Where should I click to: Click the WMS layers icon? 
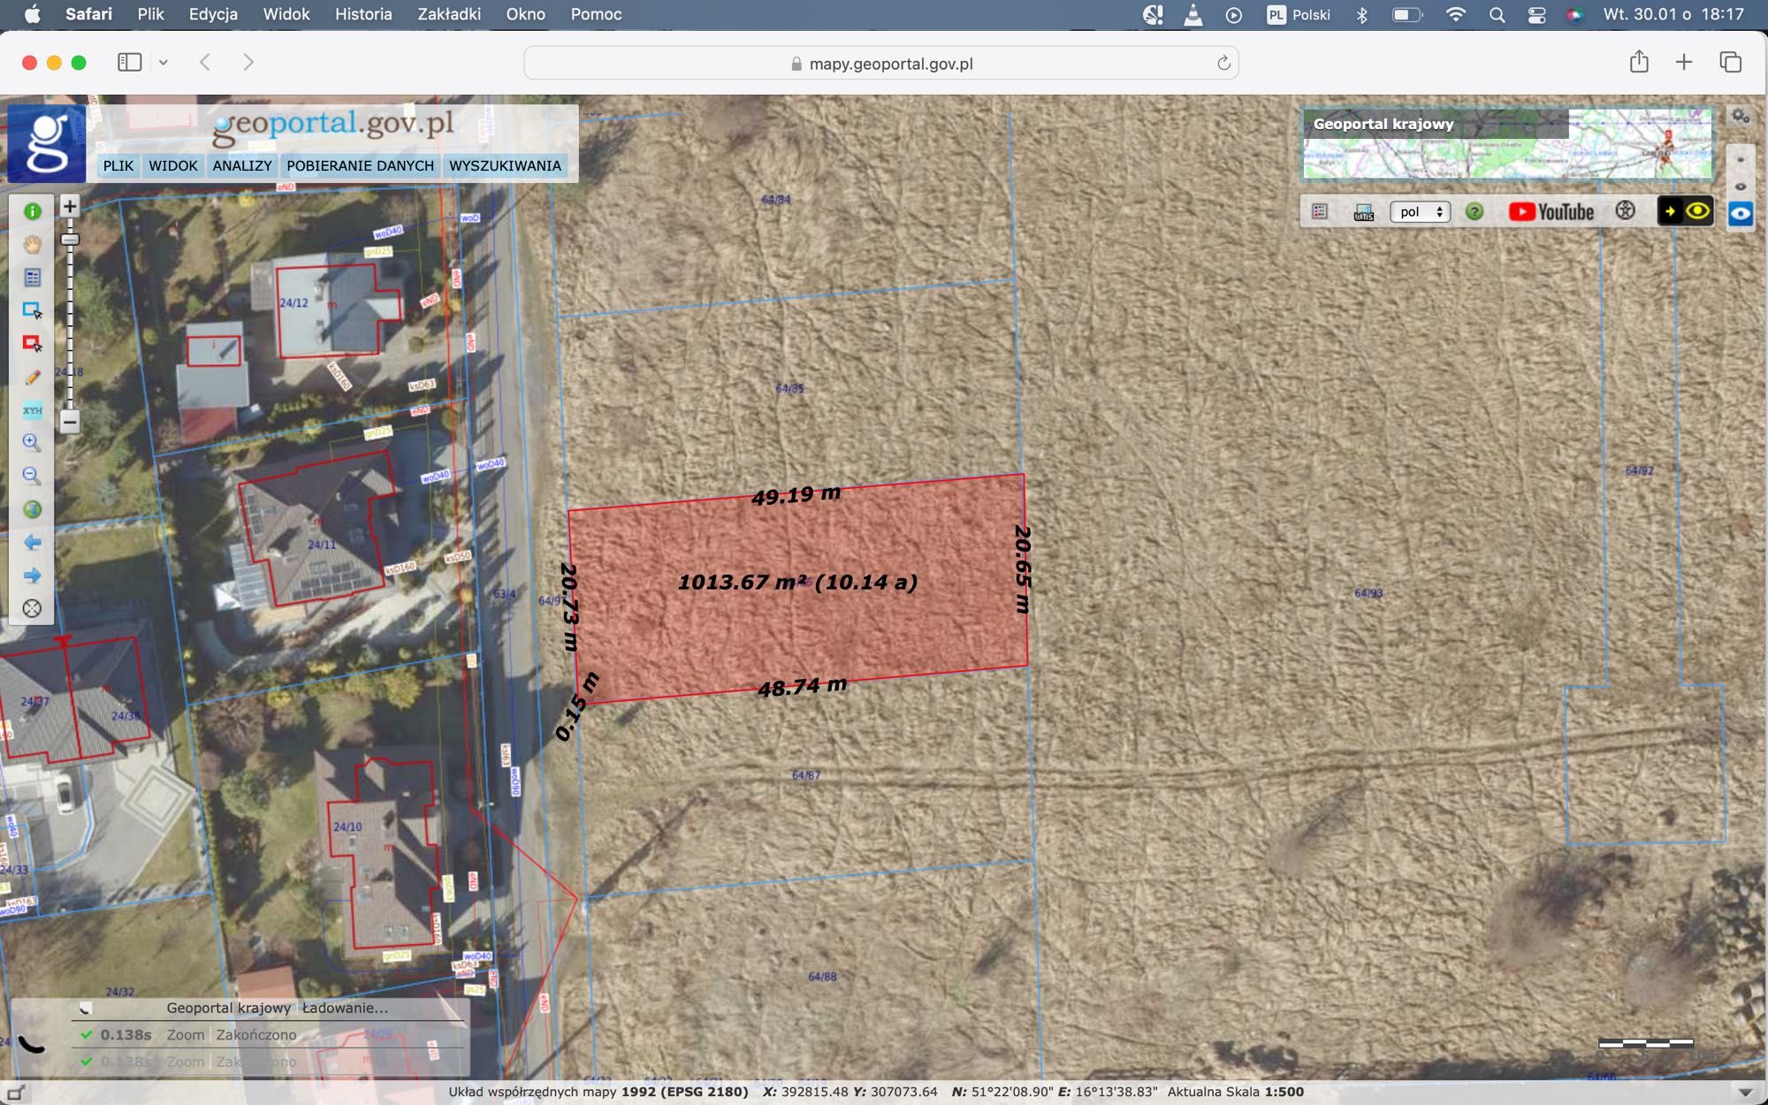[1363, 212]
